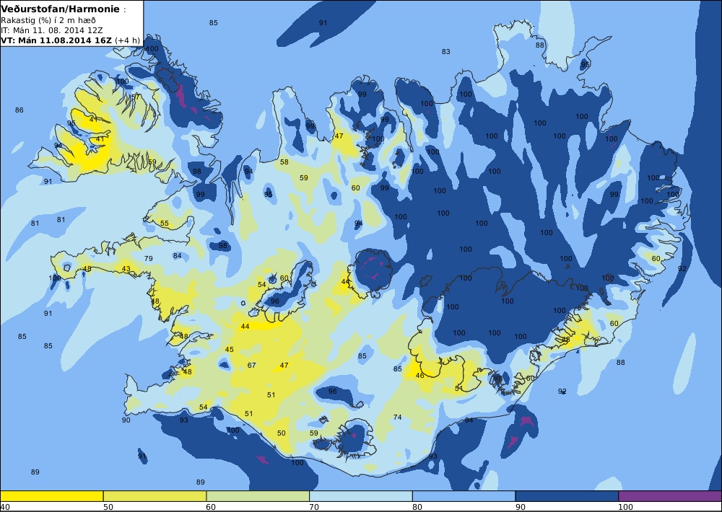Click the 58 humidity value in the north
Screen dimensions: 722x512
pos(284,162)
